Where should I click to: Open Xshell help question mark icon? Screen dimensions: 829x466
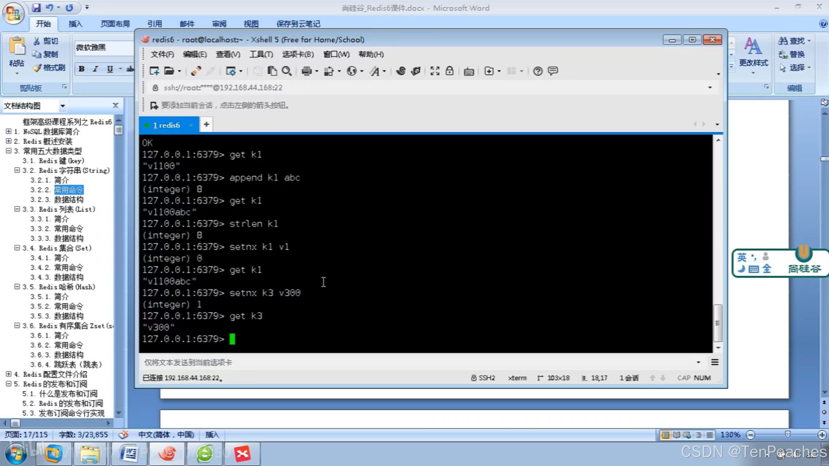point(538,71)
